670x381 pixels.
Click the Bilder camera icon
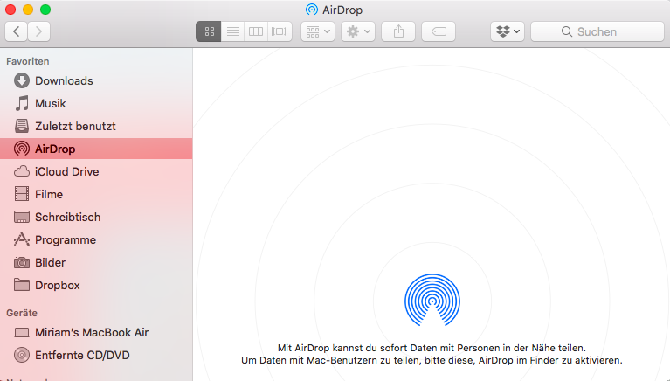pyautogui.click(x=22, y=262)
